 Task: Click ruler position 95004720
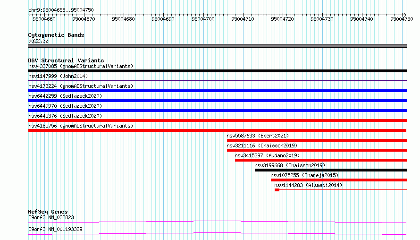282,19
